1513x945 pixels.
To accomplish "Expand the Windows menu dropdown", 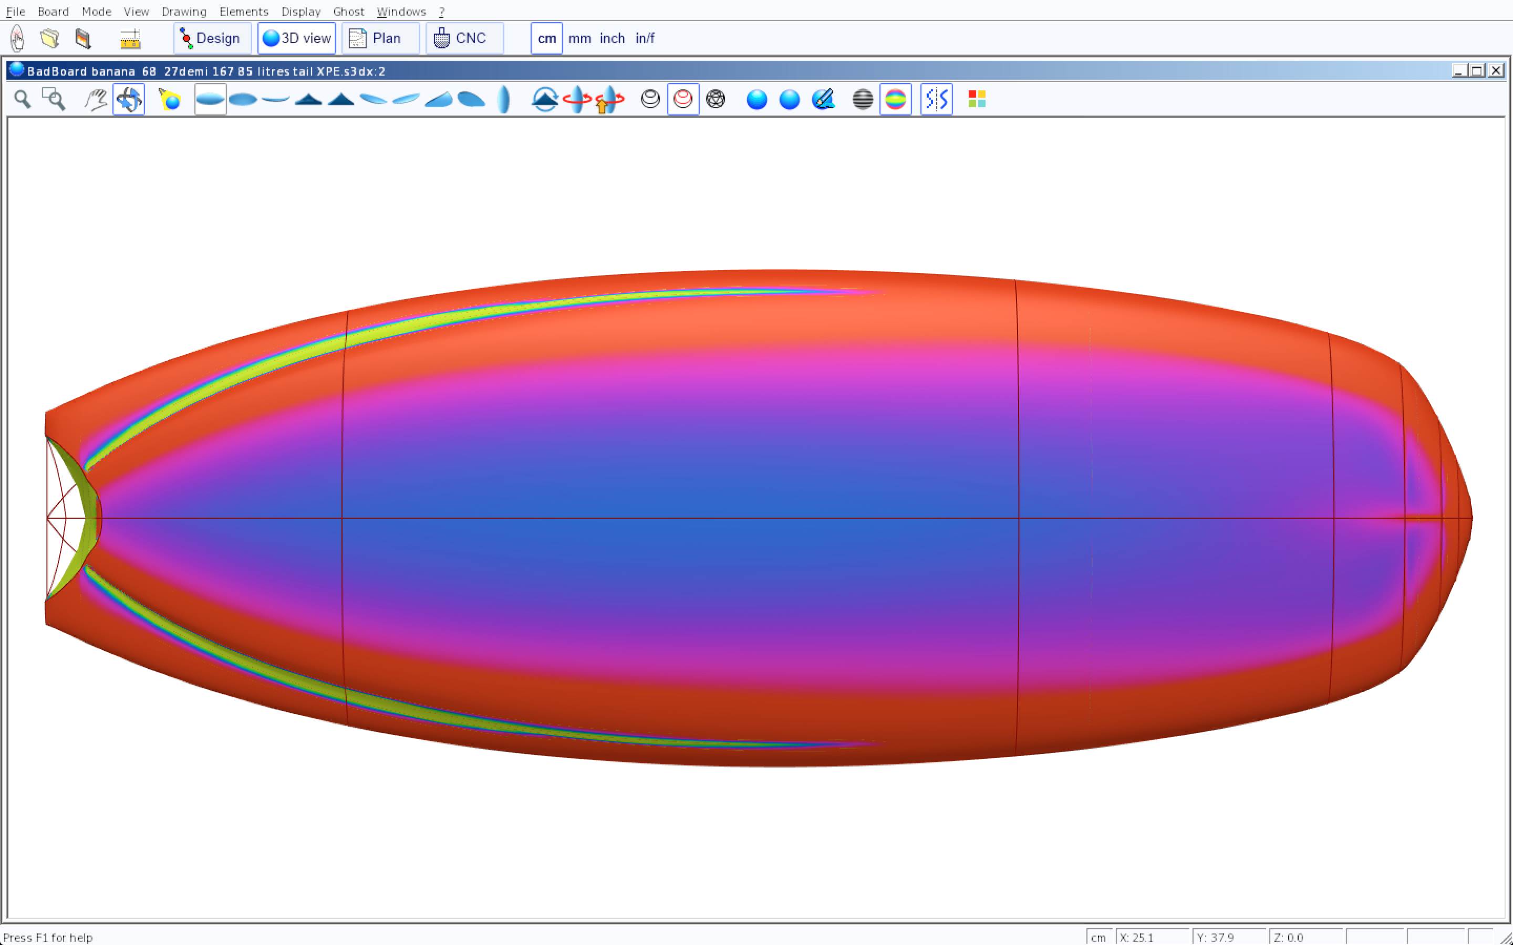I will [401, 11].
